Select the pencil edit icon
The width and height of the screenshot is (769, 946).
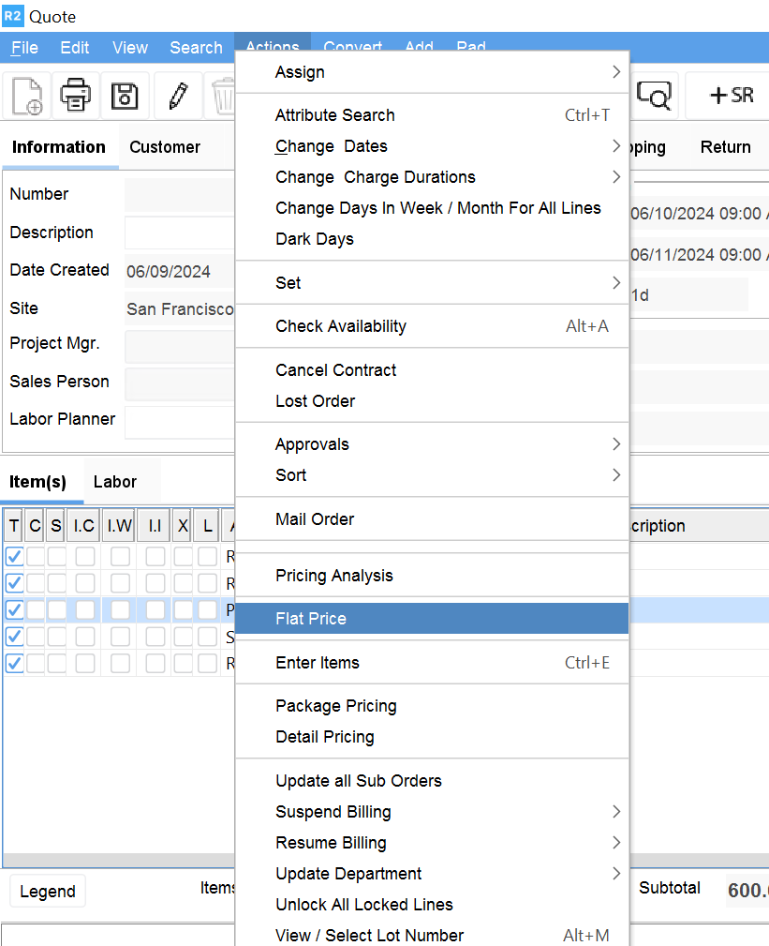point(178,95)
